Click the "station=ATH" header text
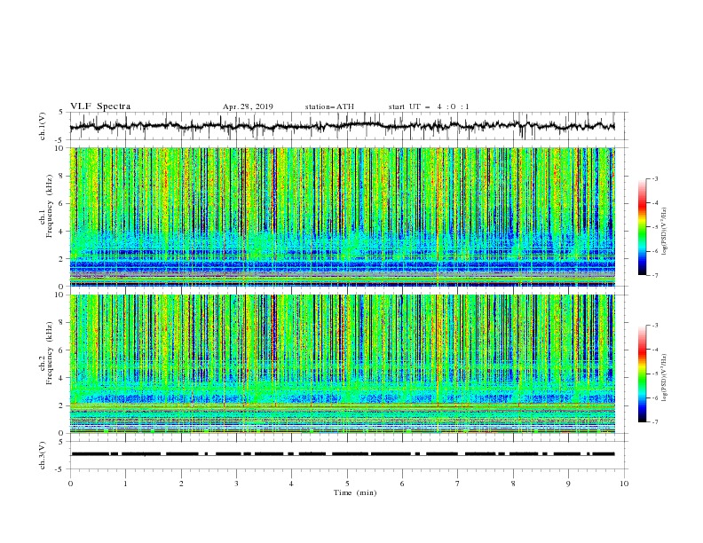 click(329, 106)
